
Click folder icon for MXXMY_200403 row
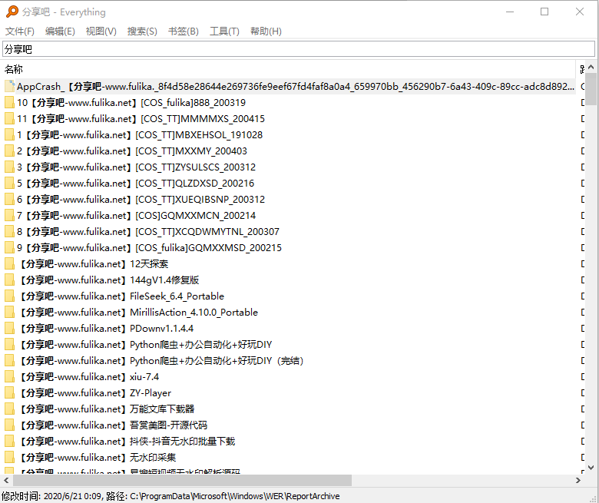9,151
